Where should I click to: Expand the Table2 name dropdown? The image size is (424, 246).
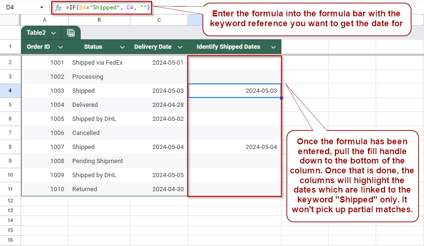pyautogui.click(x=53, y=33)
